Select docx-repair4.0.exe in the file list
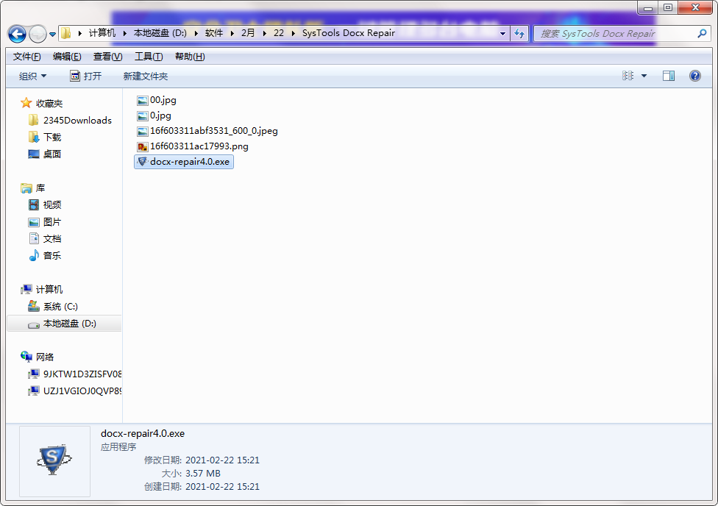The height and width of the screenshot is (506, 718). (x=184, y=162)
